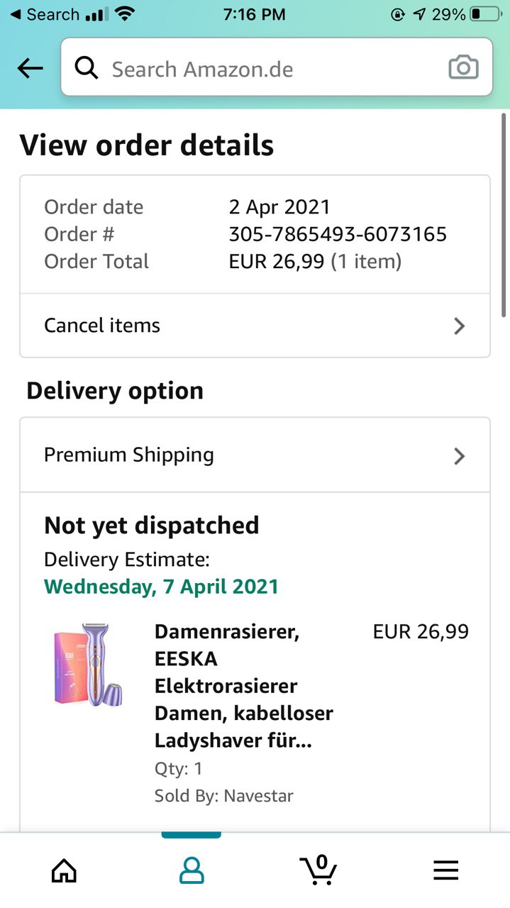Image resolution: width=510 pixels, height=908 pixels.
Task: Open the account profile tab
Action: pos(191,870)
